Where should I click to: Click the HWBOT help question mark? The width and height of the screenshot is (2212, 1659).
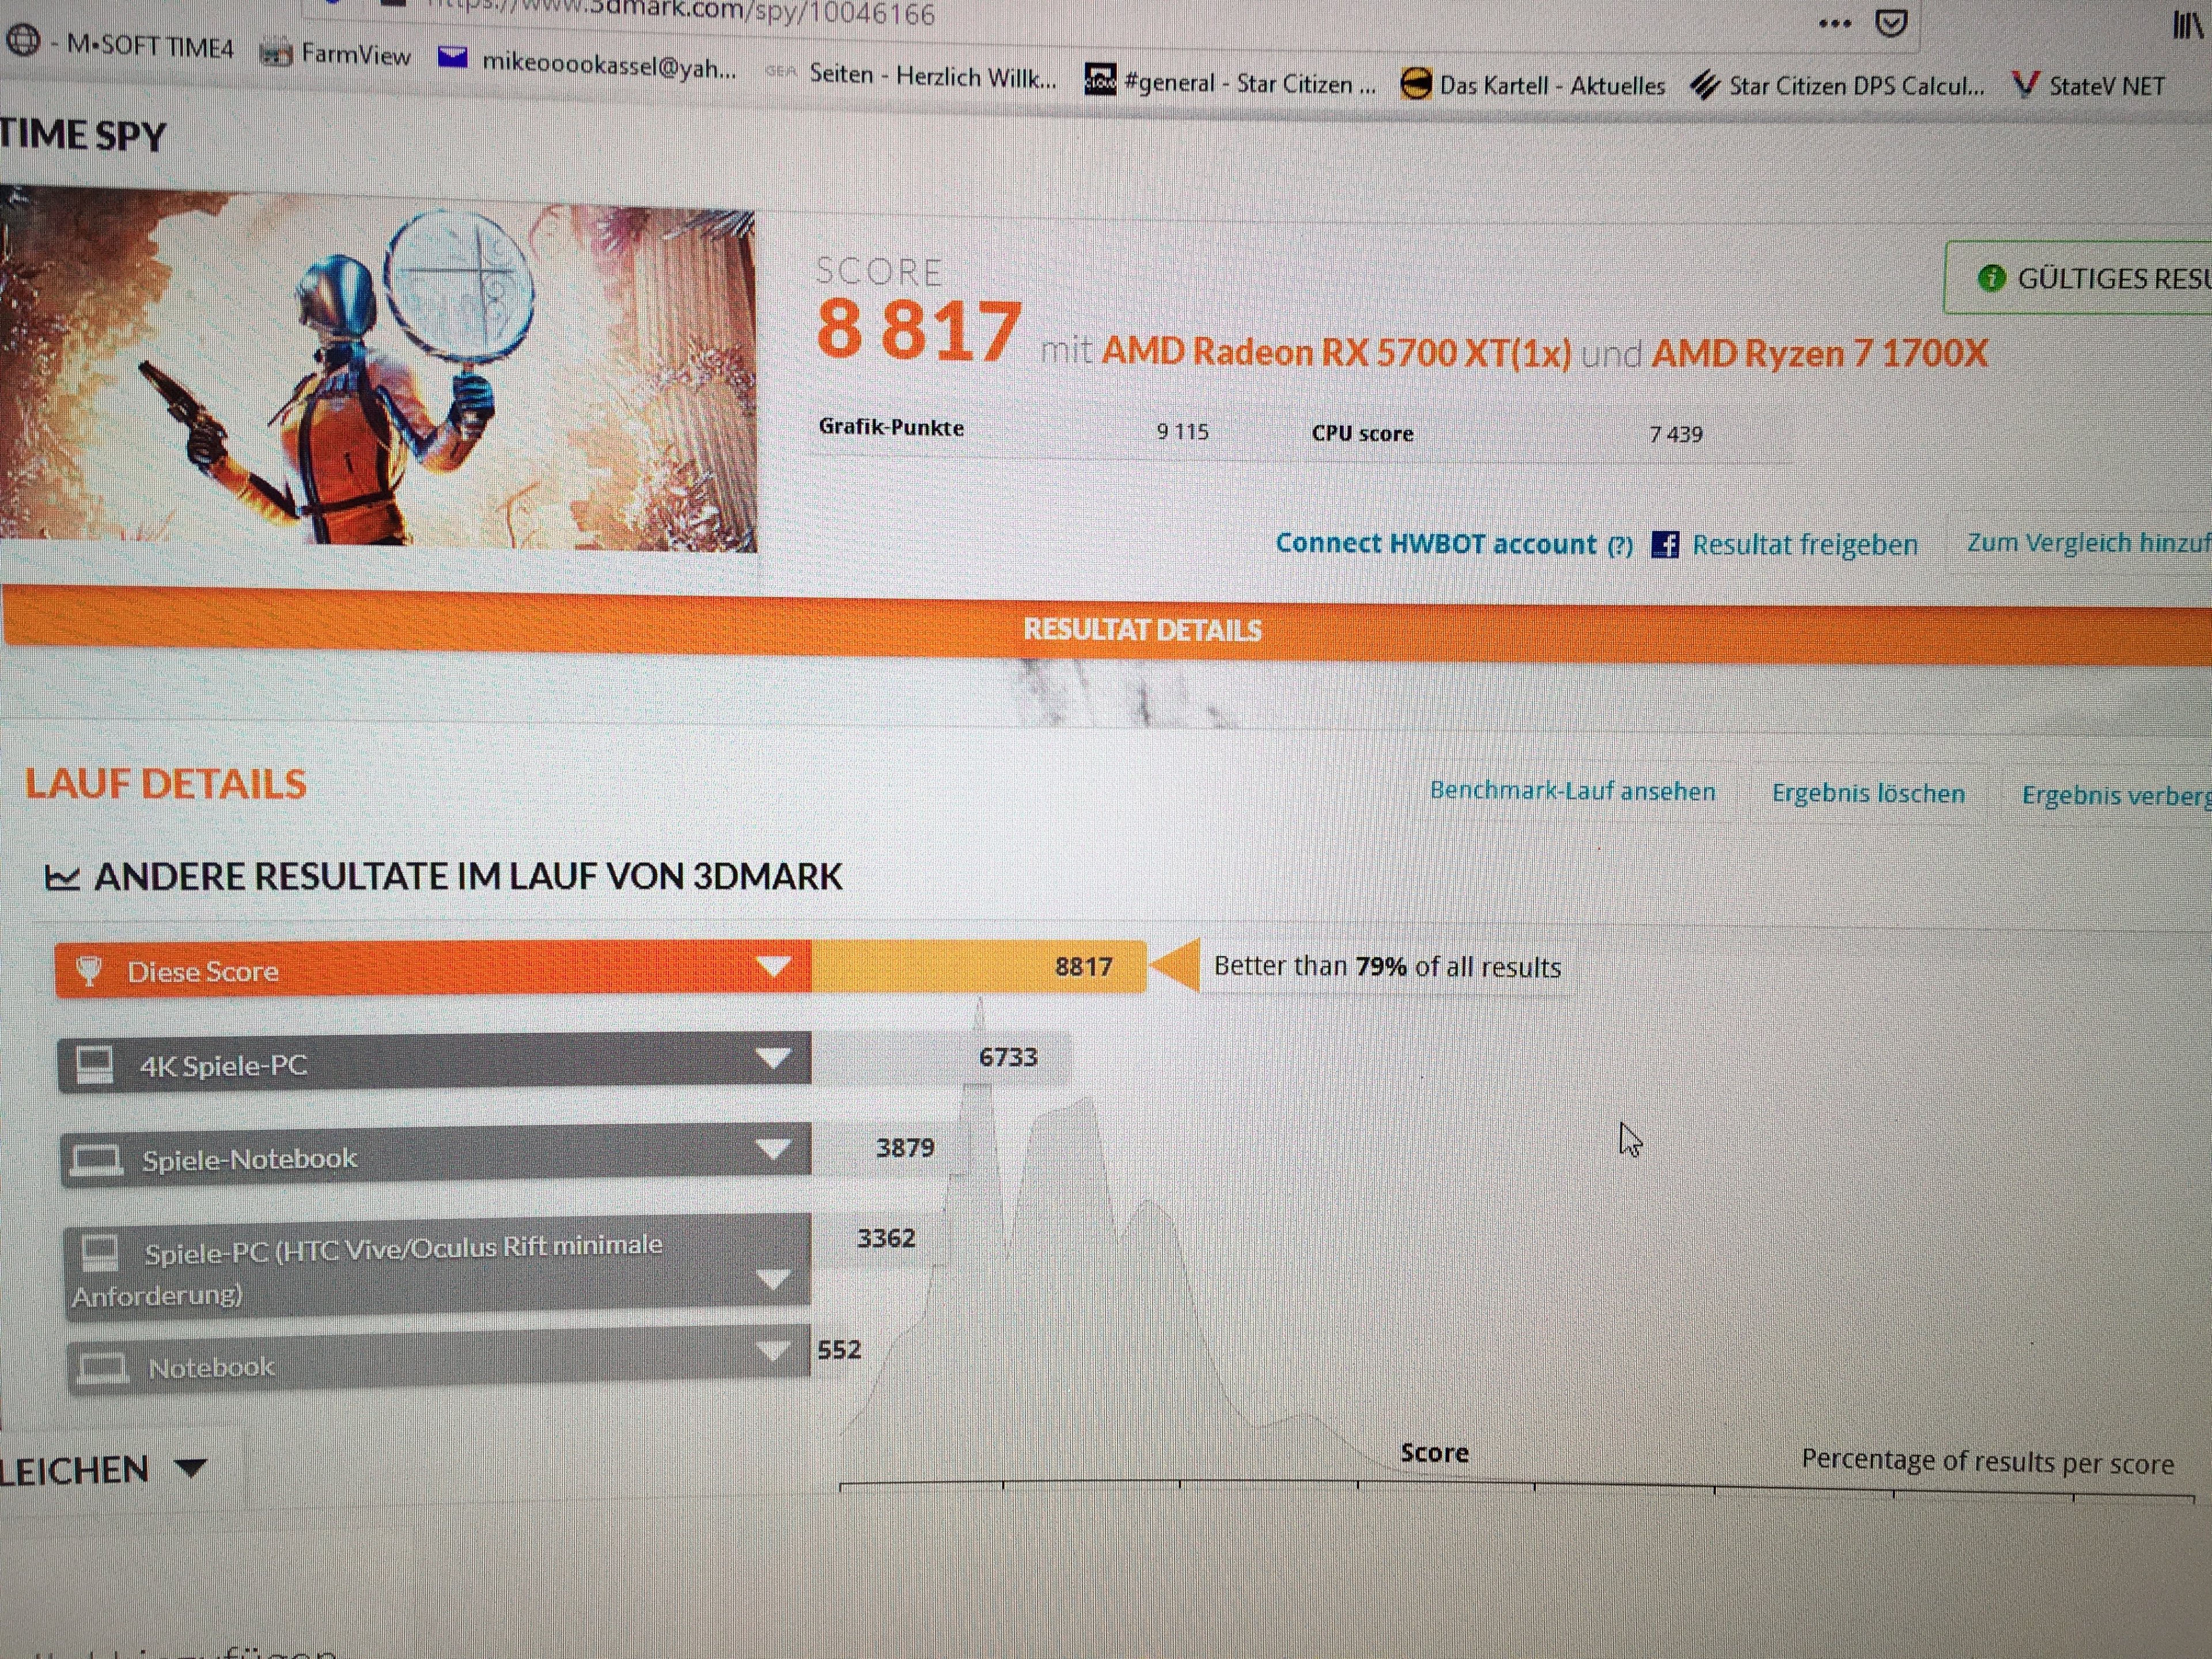[1620, 546]
